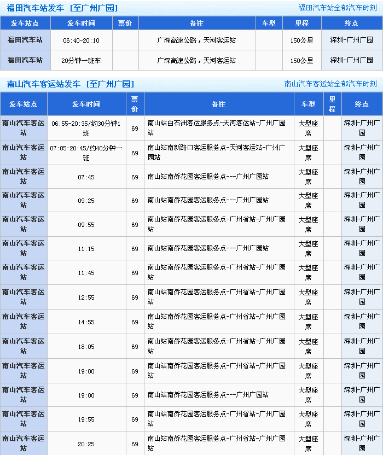Click the 07:45 departure time

pos(86,177)
